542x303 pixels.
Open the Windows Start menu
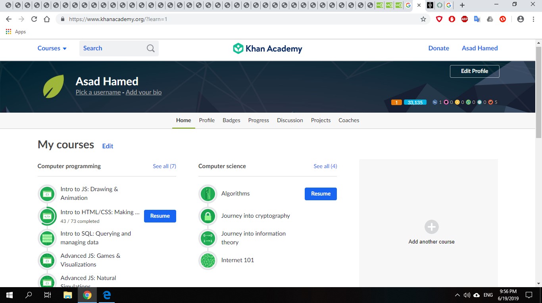[x=10, y=295]
